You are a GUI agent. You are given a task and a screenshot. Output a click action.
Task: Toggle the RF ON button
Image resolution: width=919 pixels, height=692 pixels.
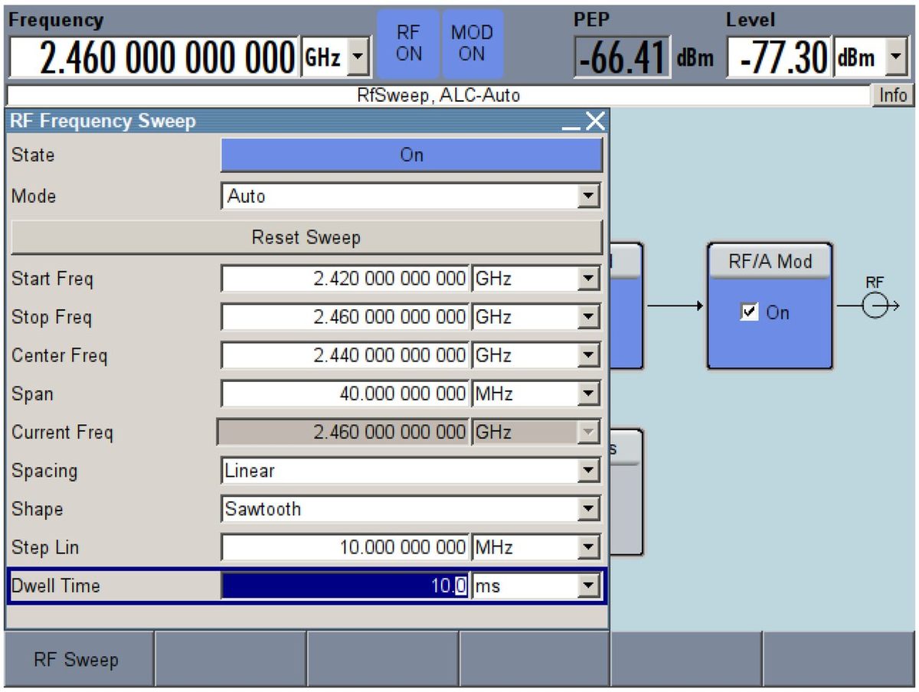point(409,44)
